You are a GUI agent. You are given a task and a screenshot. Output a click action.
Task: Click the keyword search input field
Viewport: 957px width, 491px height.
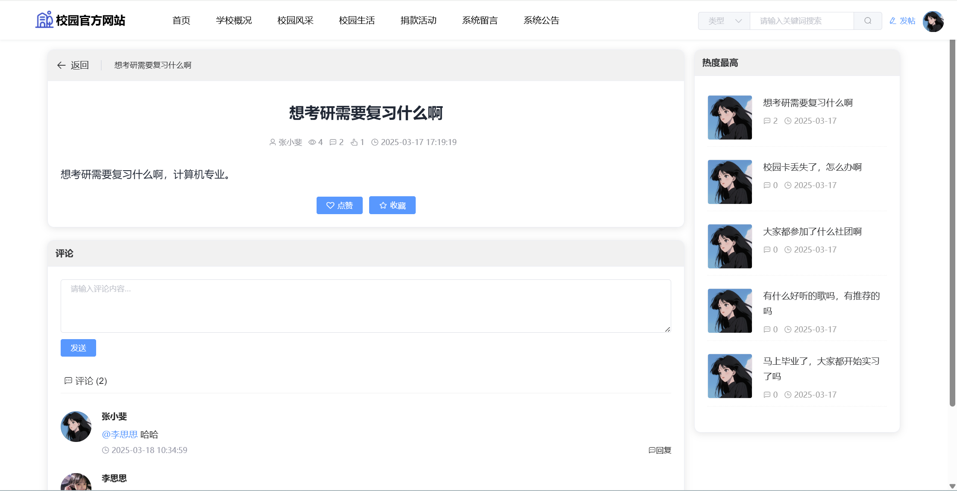point(801,21)
